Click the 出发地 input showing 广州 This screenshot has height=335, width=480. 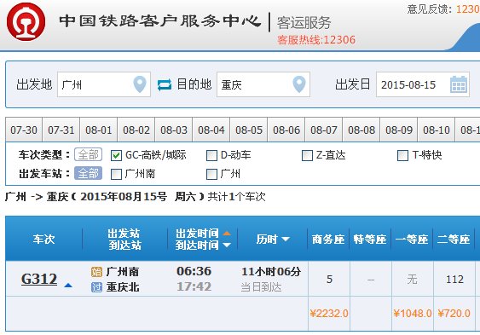click(x=104, y=84)
